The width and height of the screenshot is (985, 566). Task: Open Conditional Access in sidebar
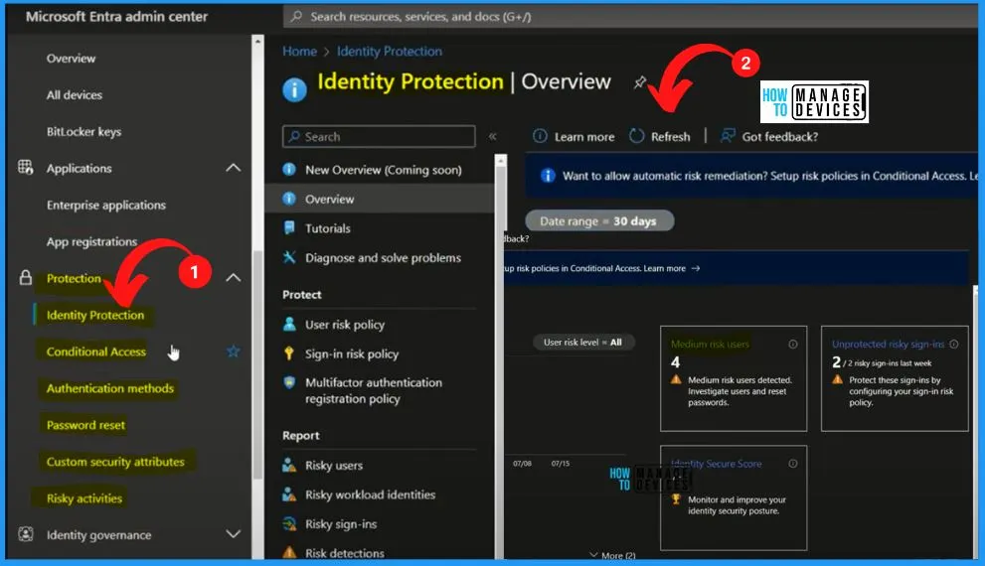96,352
